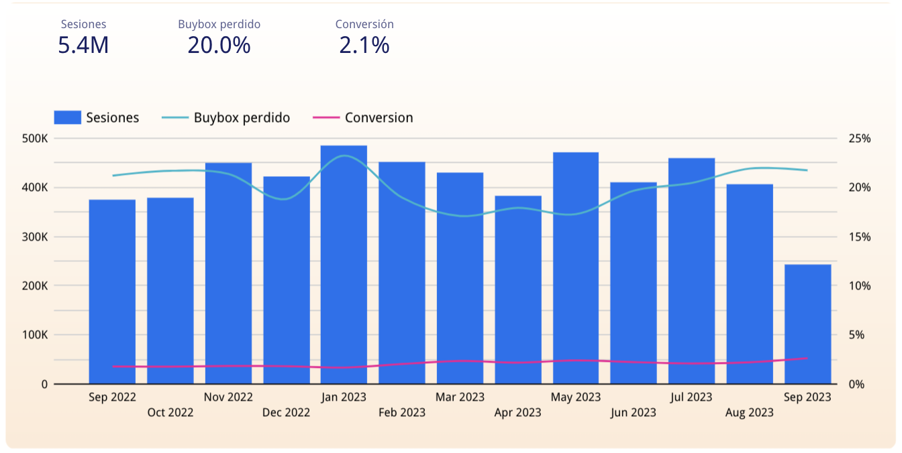Click the Sep 2022 axis label
The height and width of the screenshot is (453, 902).
click(x=112, y=397)
